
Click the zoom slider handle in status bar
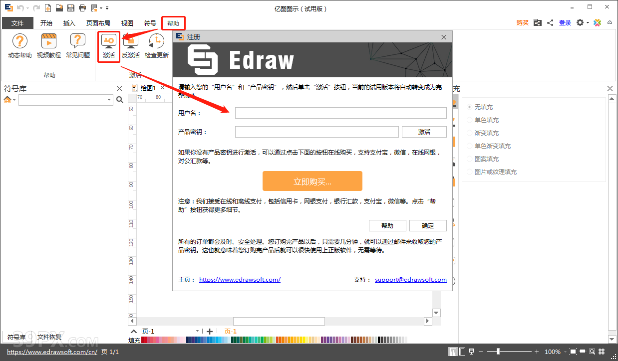[498, 352]
